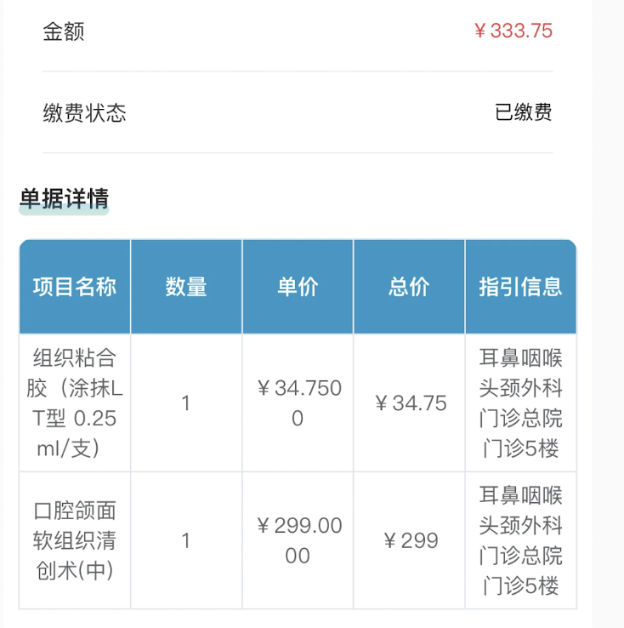The image size is (624, 628).
Task: Tap the total price ¥299 cell
Action: click(x=409, y=540)
